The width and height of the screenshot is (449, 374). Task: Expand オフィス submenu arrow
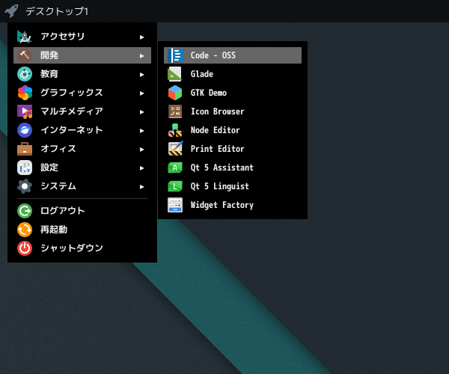[x=141, y=150]
